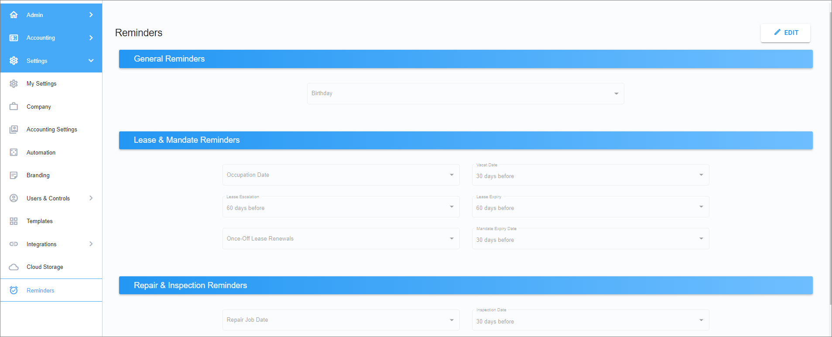Select Reminders in sidebar

(x=51, y=290)
